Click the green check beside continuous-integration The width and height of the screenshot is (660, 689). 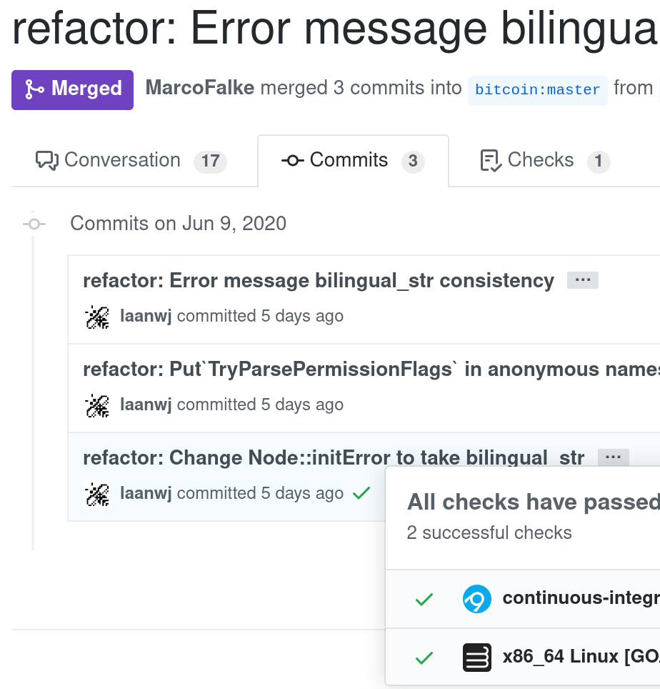pos(424,599)
